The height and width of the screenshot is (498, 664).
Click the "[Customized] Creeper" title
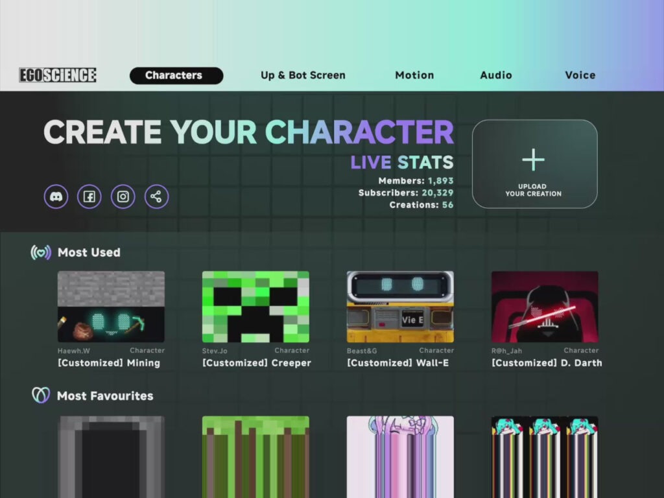(257, 363)
